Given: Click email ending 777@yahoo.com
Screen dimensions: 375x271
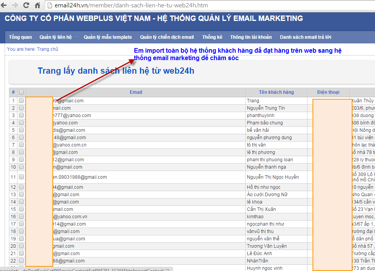Looking at the screenshot, I should click(x=72, y=116).
